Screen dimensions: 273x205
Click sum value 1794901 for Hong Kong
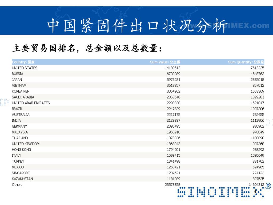tap(174, 150)
